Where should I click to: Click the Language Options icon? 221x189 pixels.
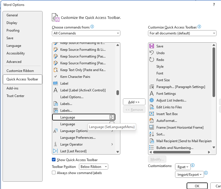coord(56,131)
